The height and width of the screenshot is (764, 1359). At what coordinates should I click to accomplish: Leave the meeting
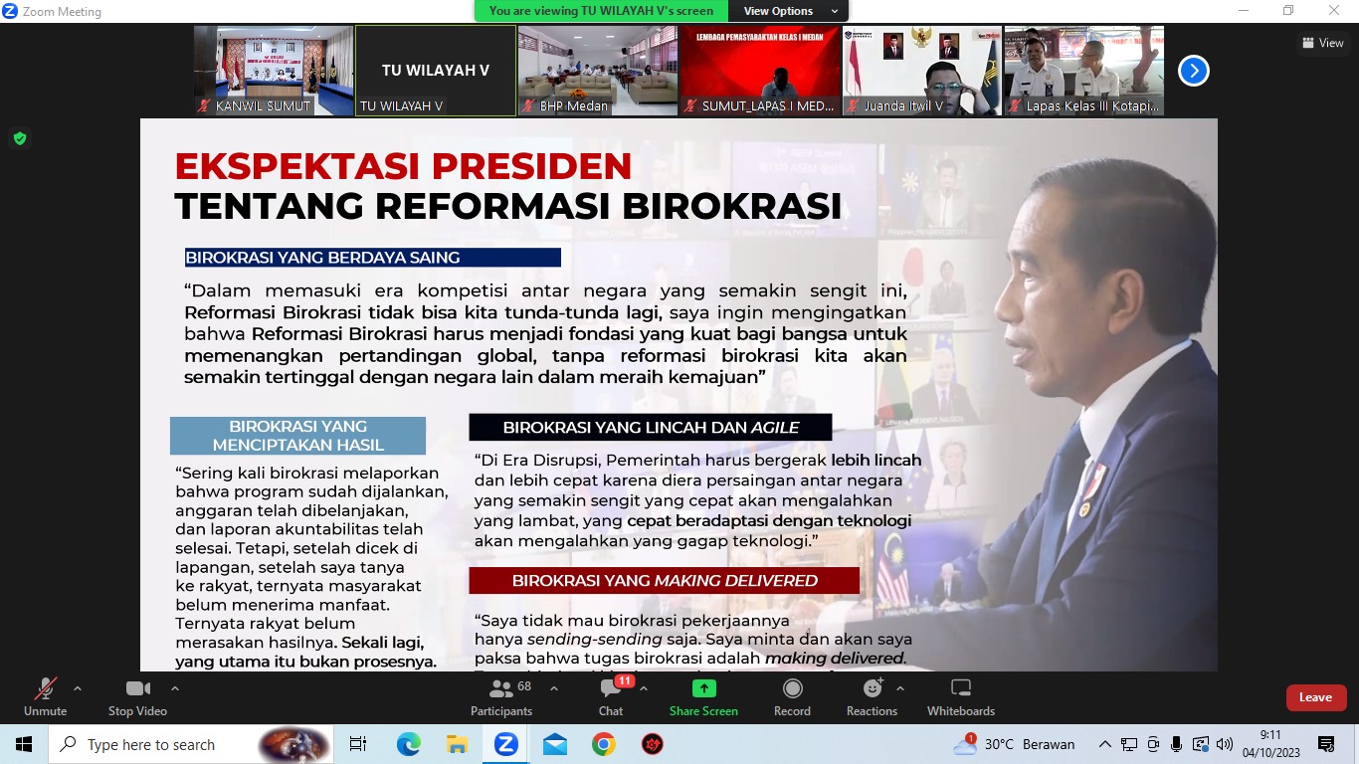[1315, 697]
